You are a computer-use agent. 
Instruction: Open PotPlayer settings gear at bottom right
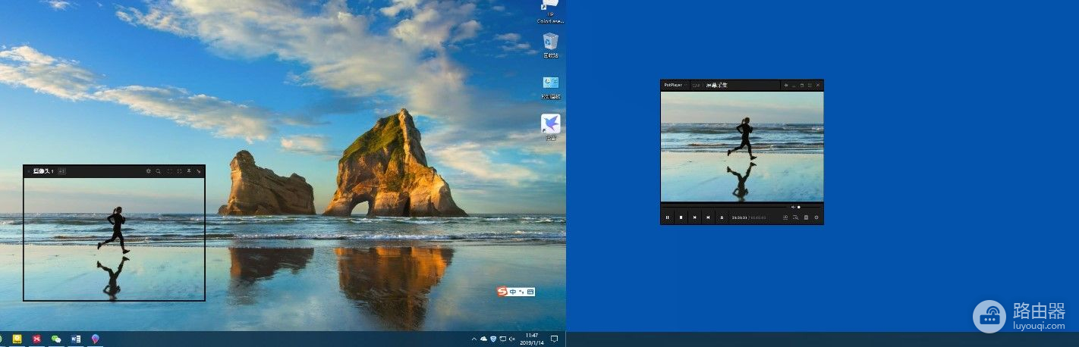[816, 217]
